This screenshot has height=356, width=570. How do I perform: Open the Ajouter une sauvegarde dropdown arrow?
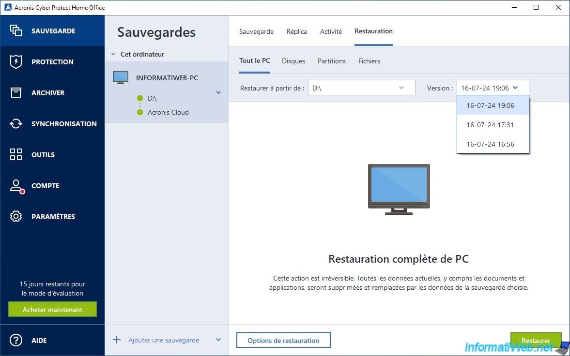[218, 340]
